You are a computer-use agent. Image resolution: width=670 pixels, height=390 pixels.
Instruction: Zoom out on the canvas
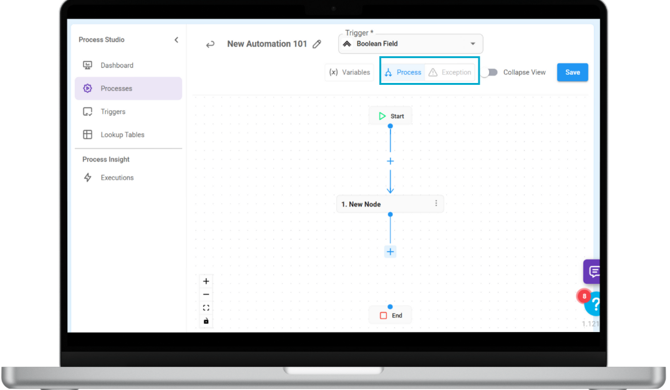[206, 295]
